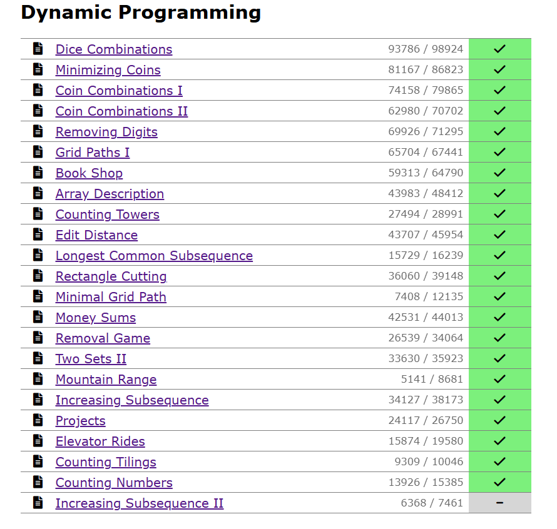
Task: Open the Array Description problem link
Action: click(x=110, y=193)
